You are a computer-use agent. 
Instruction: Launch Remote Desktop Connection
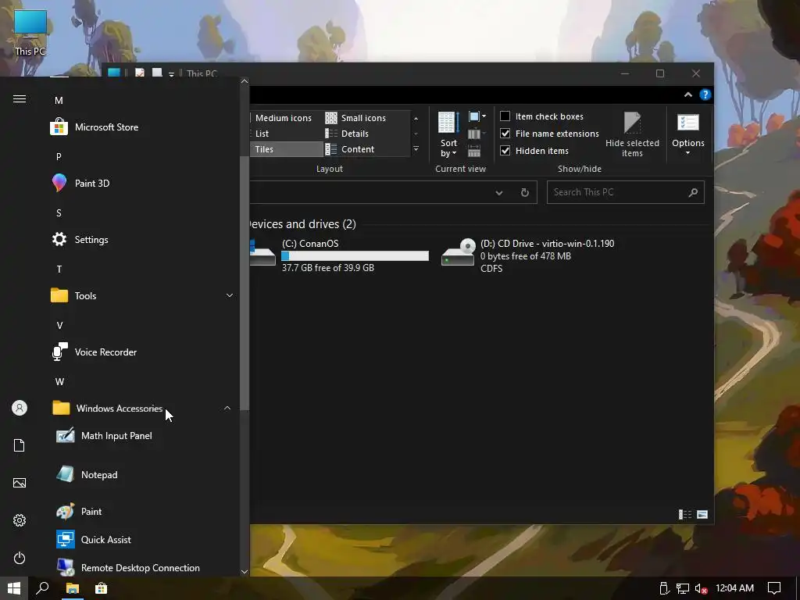point(141,567)
